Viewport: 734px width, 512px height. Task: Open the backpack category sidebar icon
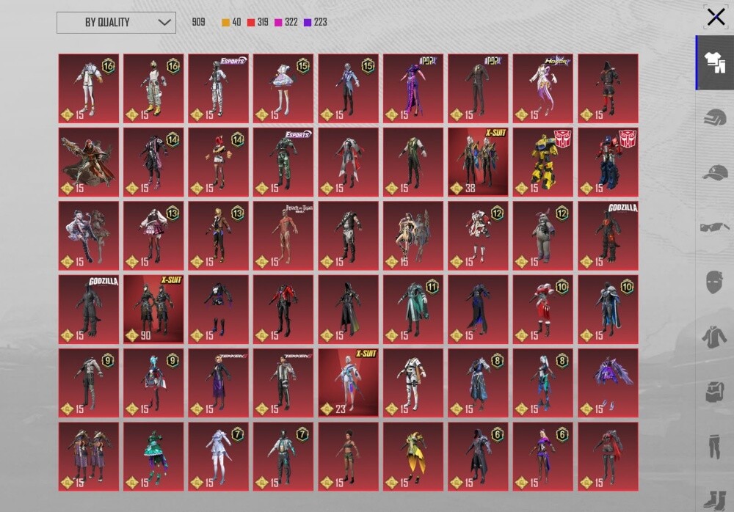[x=715, y=391]
